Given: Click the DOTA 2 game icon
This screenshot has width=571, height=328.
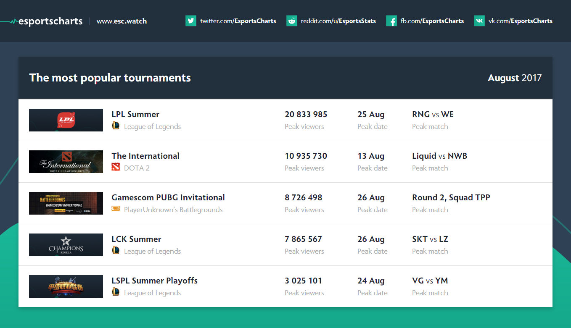Looking at the screenshot, I should (x=116, y=168).
